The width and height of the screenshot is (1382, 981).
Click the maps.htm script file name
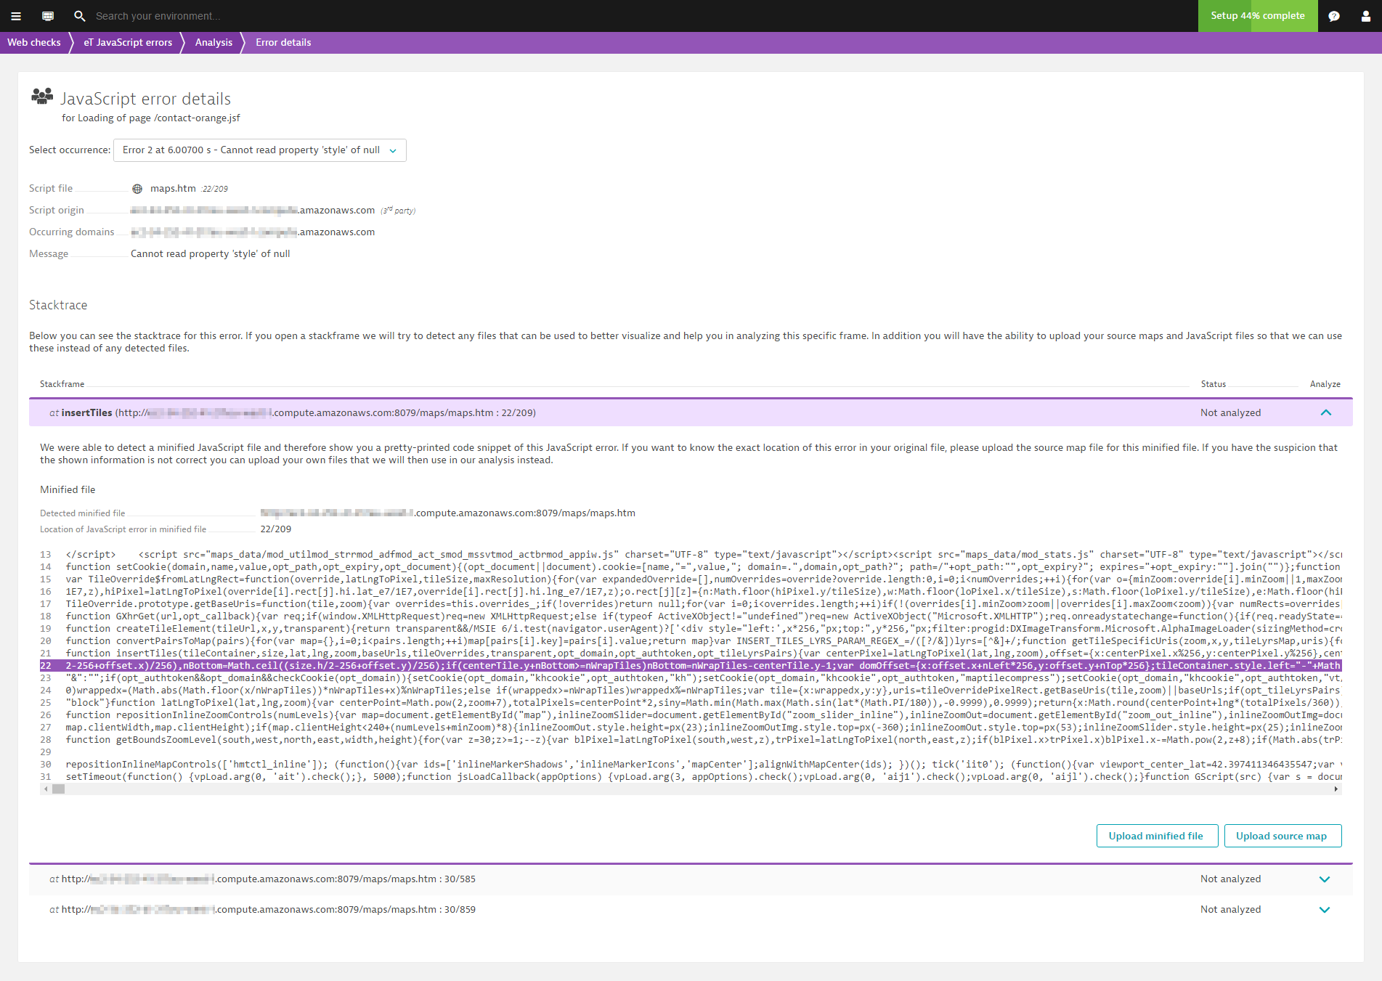click(x=173, y=189)
